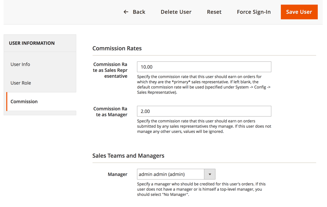327x207 pixels.
Task: Click the Force Sign-In button
Action: 253,12
